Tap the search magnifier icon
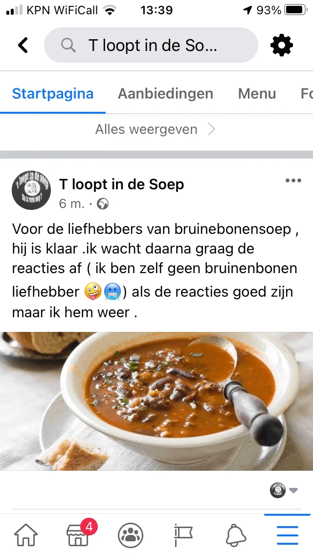Screen dimensions: 313x557 (68, 45)
